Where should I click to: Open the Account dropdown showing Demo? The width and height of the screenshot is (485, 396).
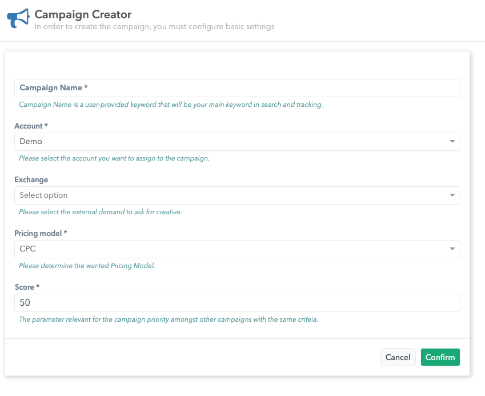(229, 141)
